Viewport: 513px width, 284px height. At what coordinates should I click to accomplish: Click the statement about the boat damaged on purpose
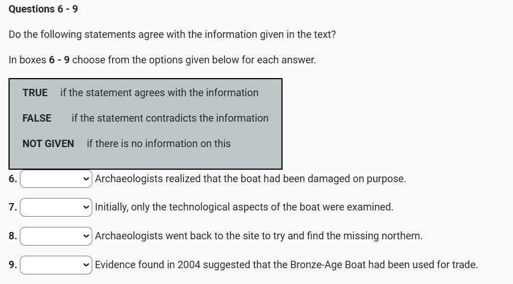point(250,179)
